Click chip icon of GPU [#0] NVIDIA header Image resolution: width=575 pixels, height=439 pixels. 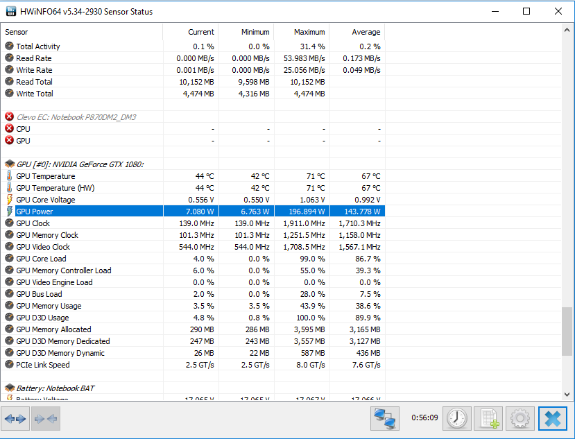(10, 164)
